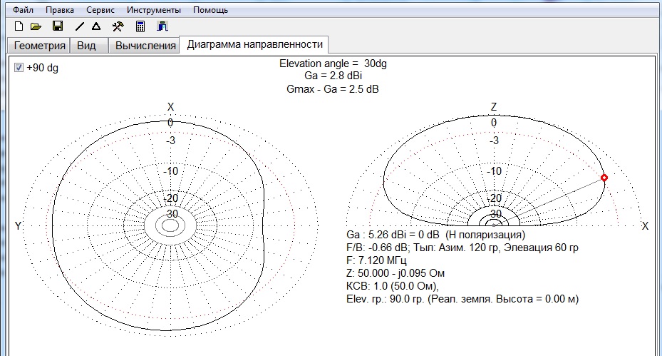Open the Правка menu
662x356 pixels.
point(60,10)
